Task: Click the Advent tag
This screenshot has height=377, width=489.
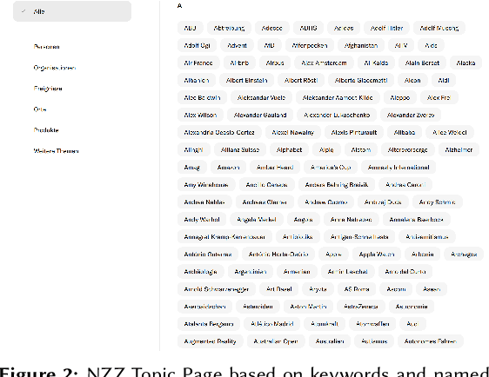Action: click(x=237, y=45)
